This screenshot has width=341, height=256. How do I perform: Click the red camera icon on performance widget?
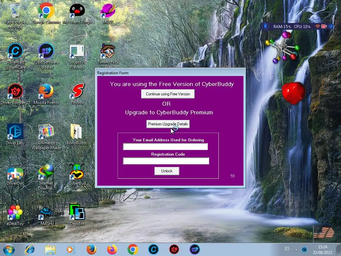click(x=324, y=26)
